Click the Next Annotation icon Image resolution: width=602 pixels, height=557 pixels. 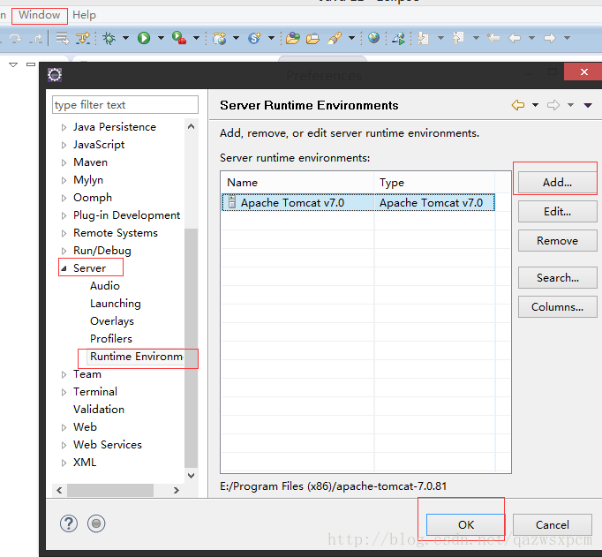(423, 38)
